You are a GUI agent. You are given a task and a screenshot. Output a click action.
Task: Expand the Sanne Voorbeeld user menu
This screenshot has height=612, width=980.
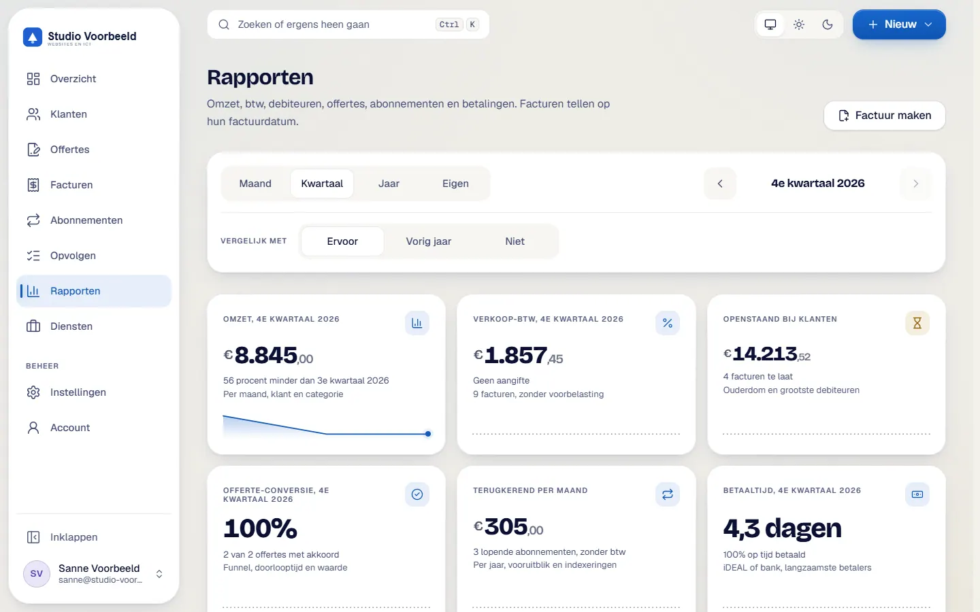[x=94, y=574]
